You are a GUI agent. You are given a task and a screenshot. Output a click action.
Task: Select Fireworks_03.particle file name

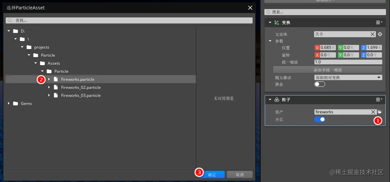(x=81, y=95)
